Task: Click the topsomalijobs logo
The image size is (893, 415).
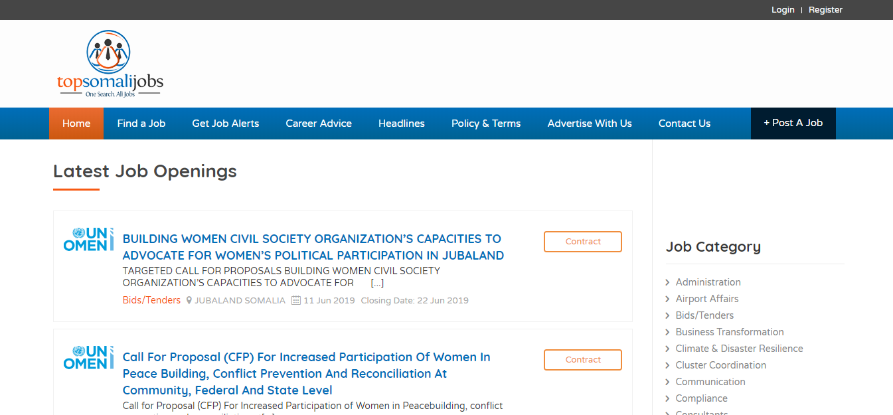Action: pos(110,64)
